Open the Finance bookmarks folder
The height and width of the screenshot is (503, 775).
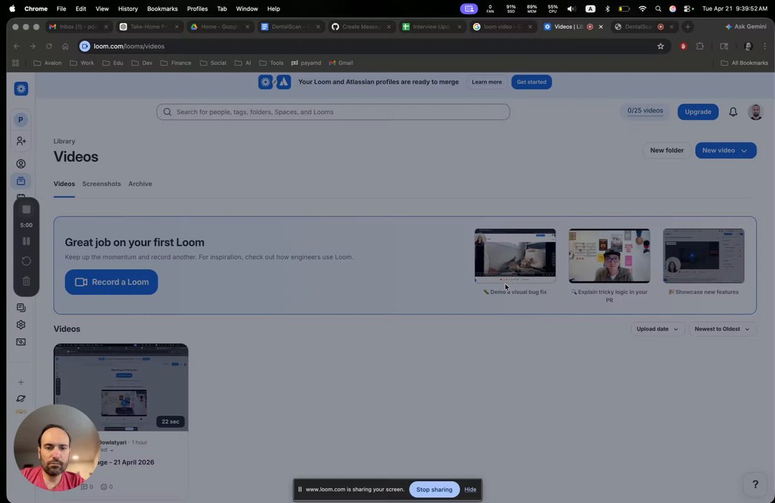coord(176,63)
